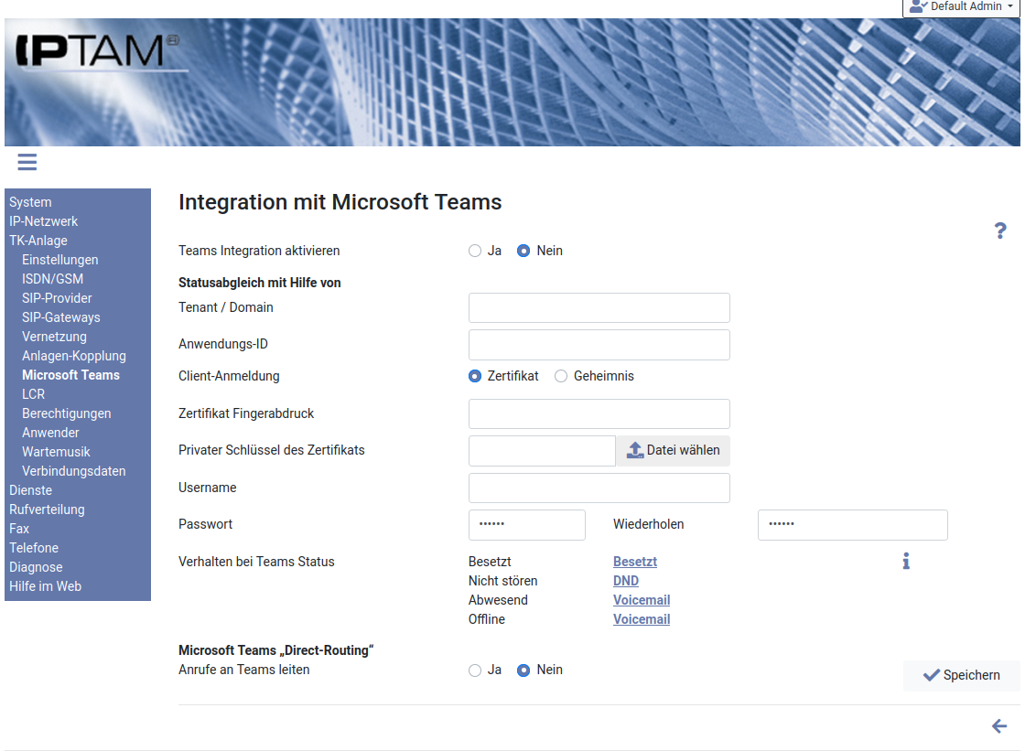Open the hamburger menu icon
Screen dimensions: 1036x751
tap(27, 162)
